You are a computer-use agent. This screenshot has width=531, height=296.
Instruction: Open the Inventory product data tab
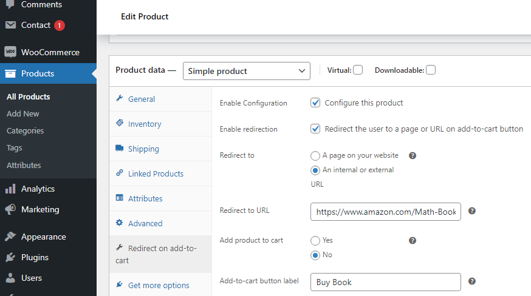[145, 124]
